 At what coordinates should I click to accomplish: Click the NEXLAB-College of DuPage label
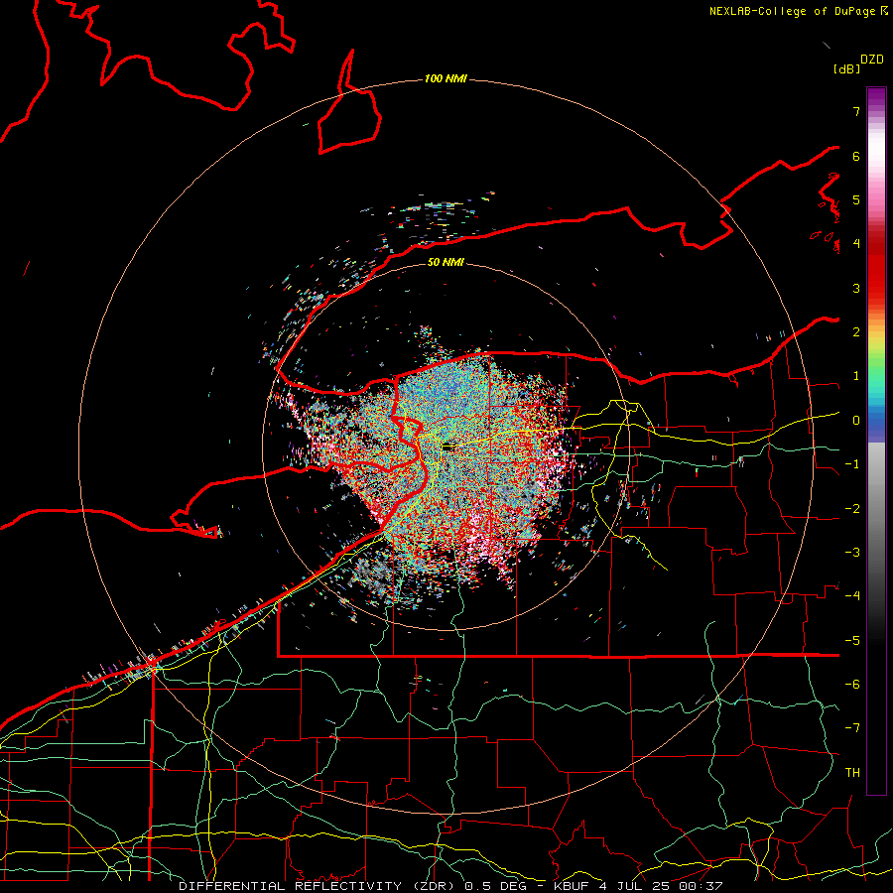tap(794, 11)
